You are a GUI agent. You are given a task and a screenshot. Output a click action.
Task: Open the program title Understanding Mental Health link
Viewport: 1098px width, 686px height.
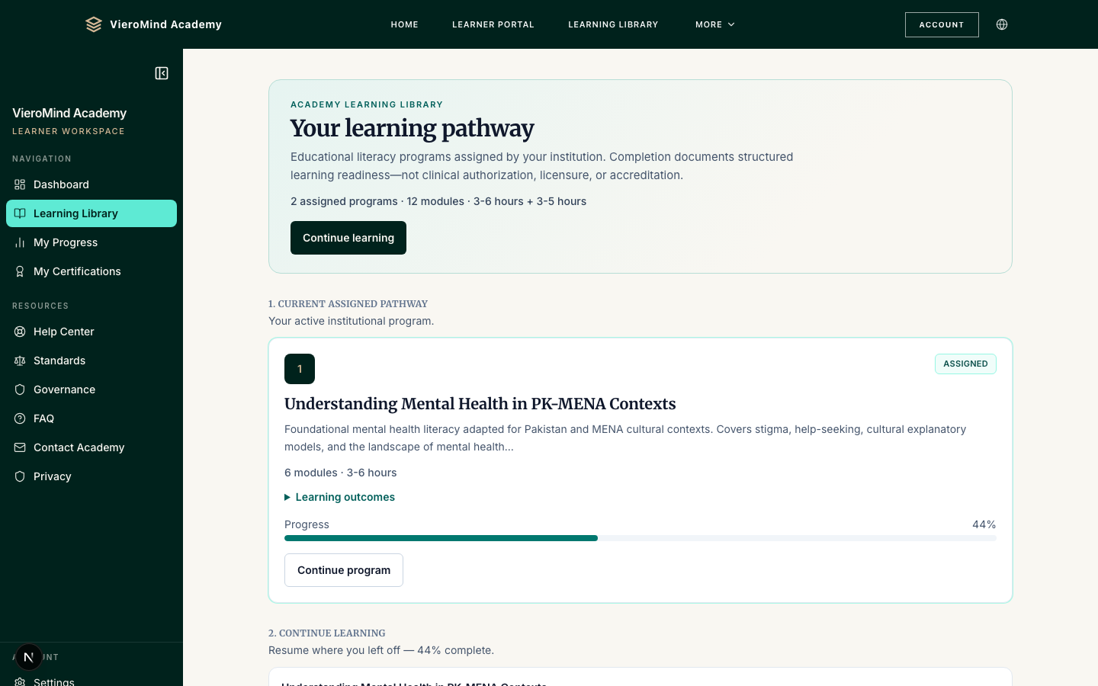tap(480, 404)
